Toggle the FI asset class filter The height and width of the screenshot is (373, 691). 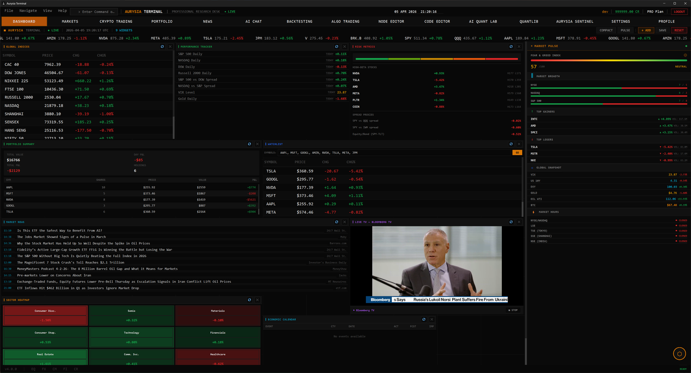point(65,369)
